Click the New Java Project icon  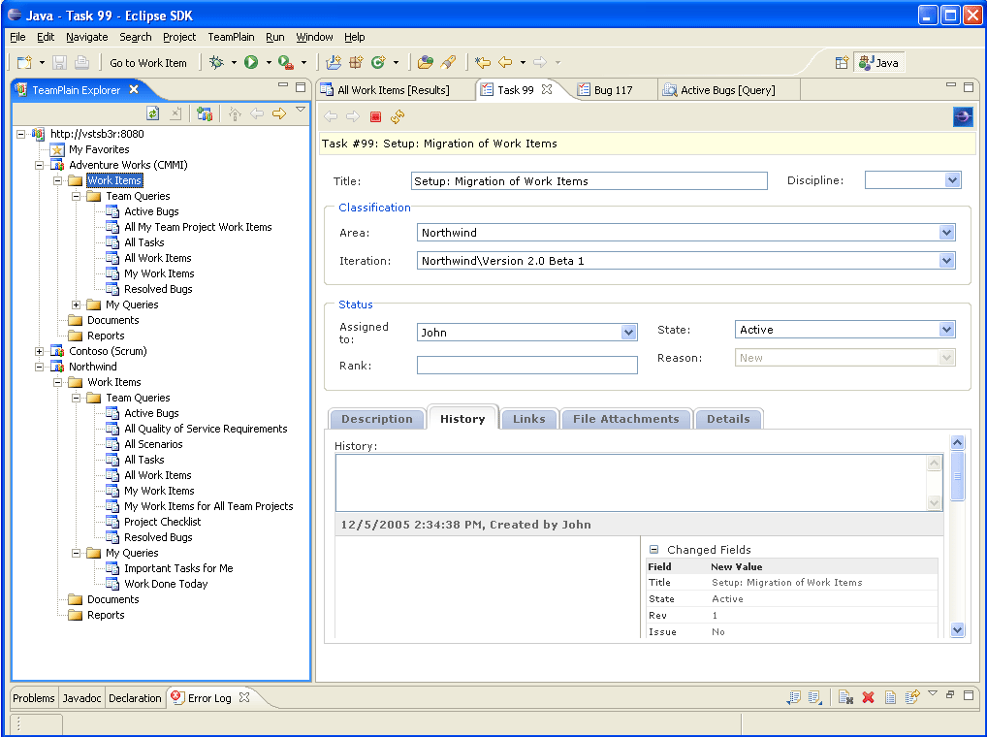tap(334, 62)
